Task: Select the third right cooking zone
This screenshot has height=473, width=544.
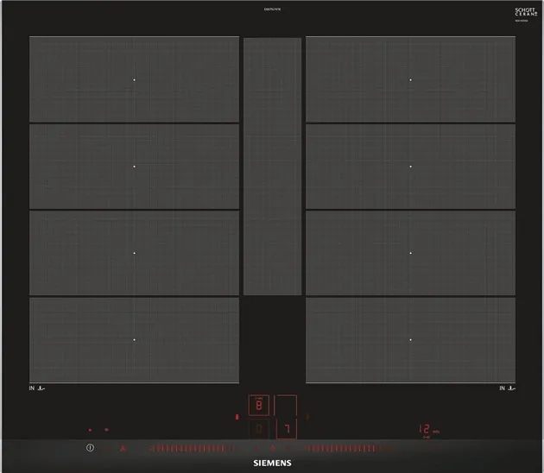Action: (410, 254)
